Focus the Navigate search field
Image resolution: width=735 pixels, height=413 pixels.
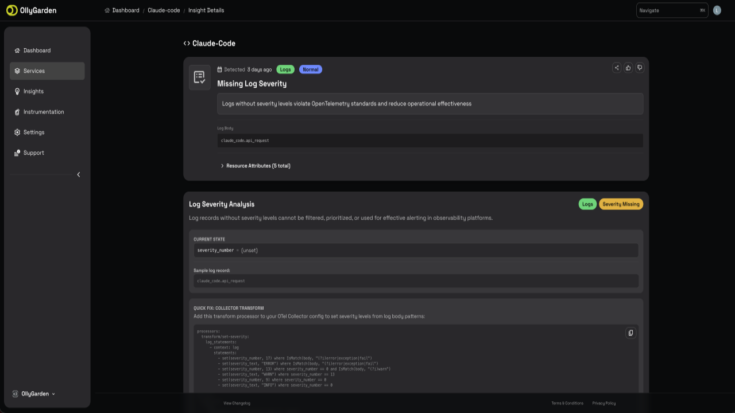tap(672, 10)
